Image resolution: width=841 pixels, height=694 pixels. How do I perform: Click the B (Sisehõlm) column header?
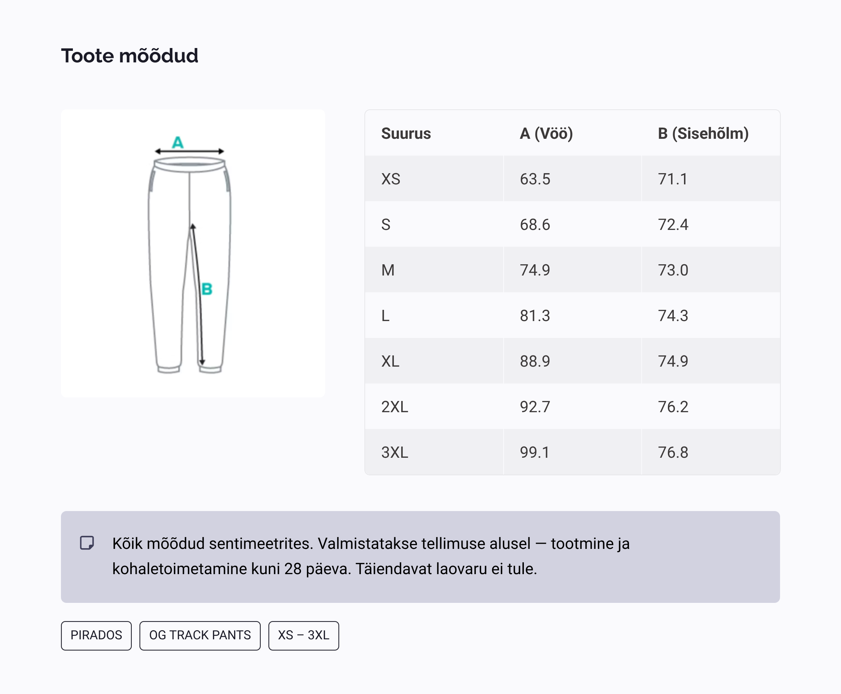coord(703,133)
